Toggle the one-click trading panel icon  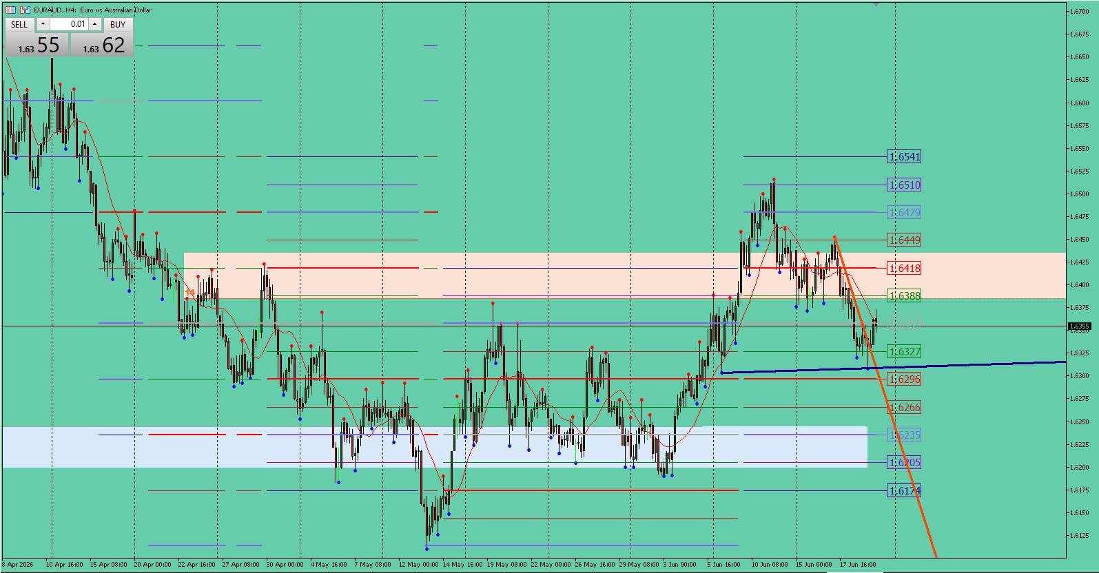[10, 10]
